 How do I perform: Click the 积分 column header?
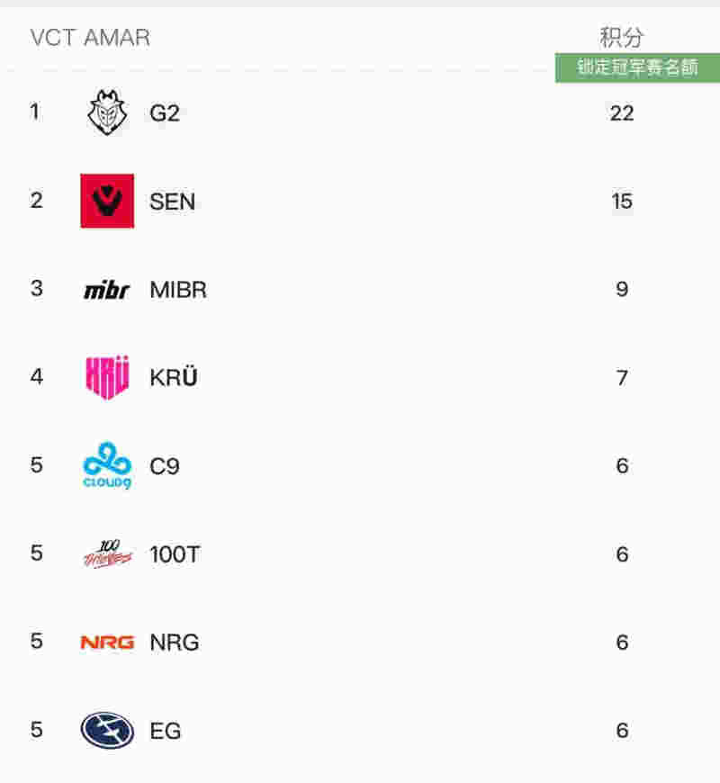621,38
